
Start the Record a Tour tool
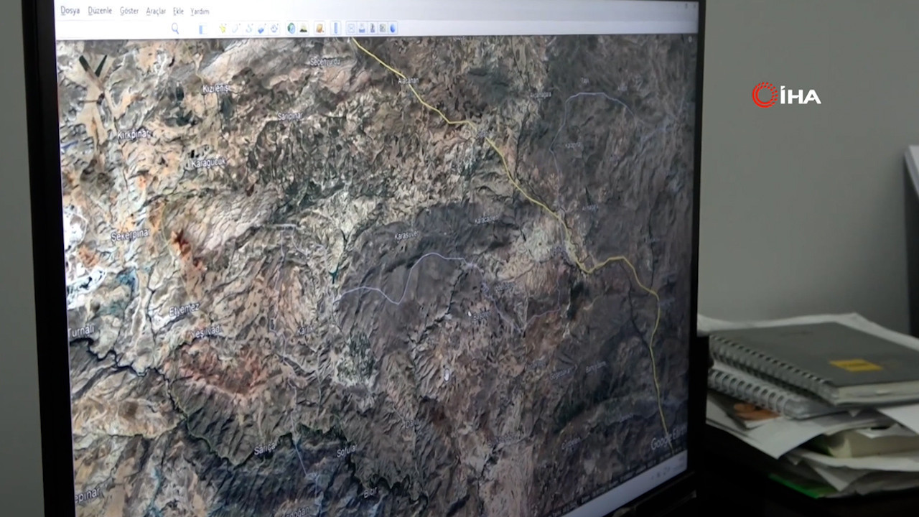tap(274, 29)
